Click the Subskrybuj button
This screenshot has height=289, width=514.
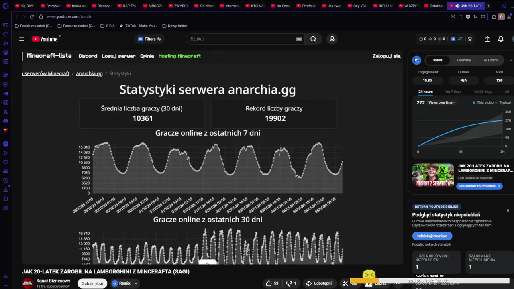92,283
